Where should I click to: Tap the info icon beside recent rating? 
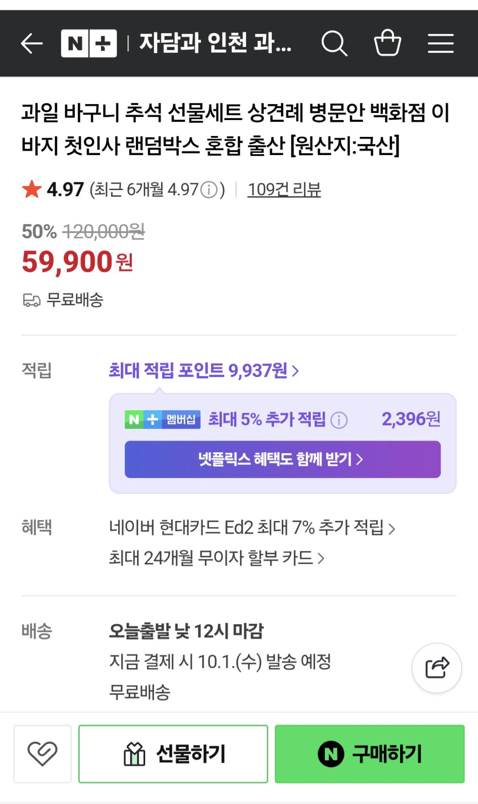209,190
